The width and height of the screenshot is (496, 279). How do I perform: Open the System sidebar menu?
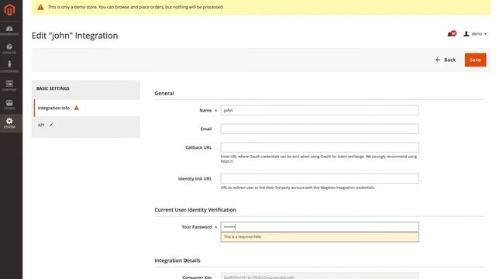tap(9, 123)
